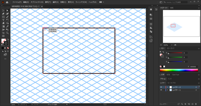Open Layers panel flyout menu

point(199,83)
